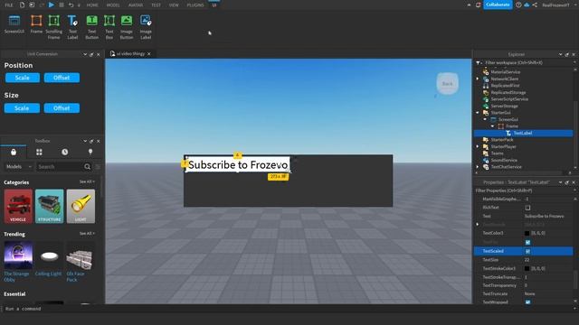Image resolution: width=579 pixels, height=325 pixels.
Task: Insert a Text Box element
Action: [x=109, y=27]
